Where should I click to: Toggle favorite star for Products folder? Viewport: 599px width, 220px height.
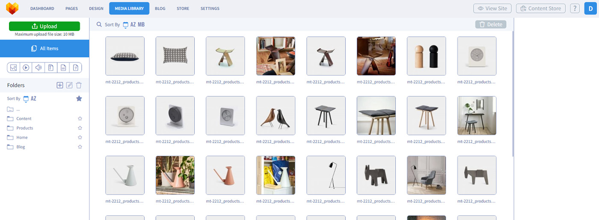click(x=80, y=128)
